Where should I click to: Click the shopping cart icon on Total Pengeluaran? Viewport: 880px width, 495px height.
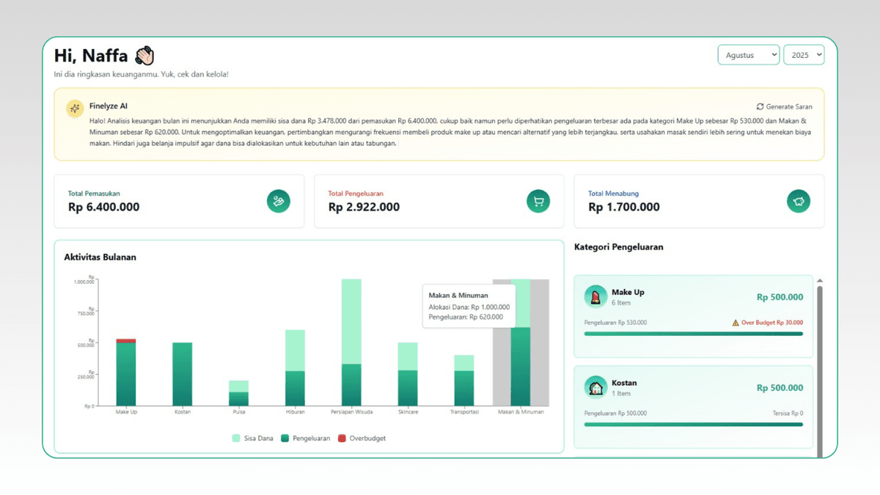[538, 201]
